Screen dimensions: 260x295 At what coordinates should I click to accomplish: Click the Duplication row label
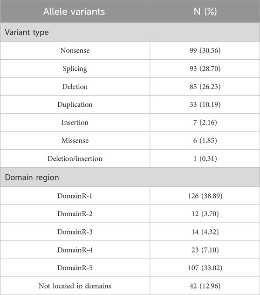75,104
